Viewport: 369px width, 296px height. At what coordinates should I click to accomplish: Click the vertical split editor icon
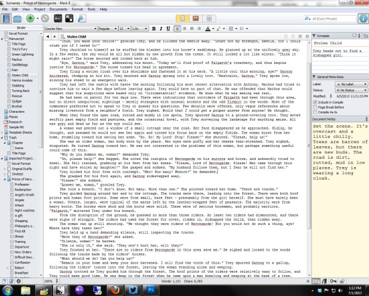300,36
